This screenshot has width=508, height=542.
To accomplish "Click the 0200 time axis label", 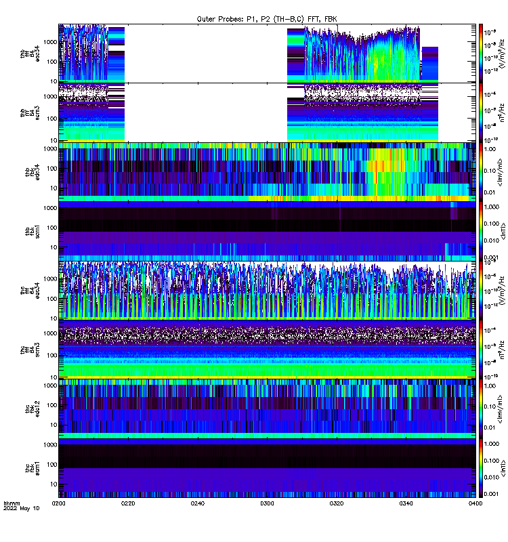I will point(59,503).
